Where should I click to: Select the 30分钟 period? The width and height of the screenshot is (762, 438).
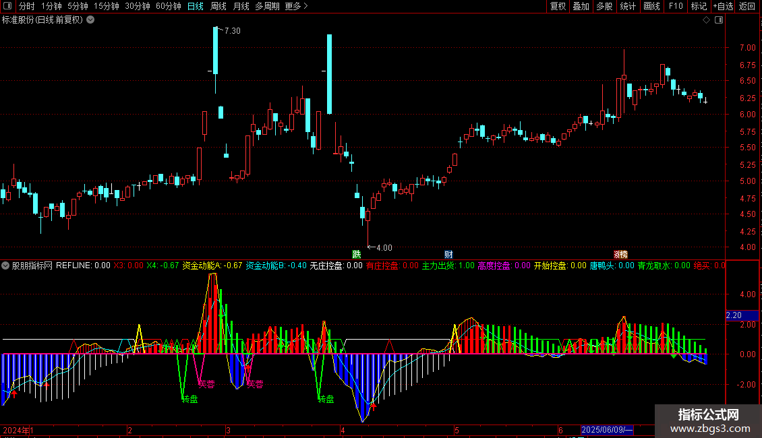point(138,6)
